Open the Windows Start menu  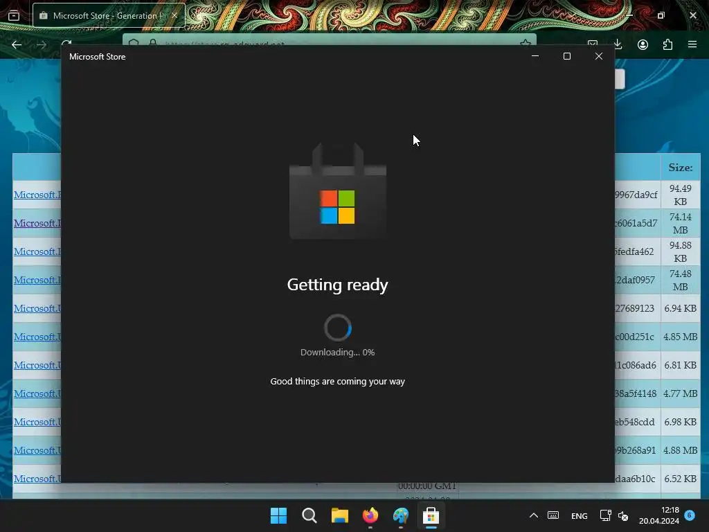pos(278,515)
